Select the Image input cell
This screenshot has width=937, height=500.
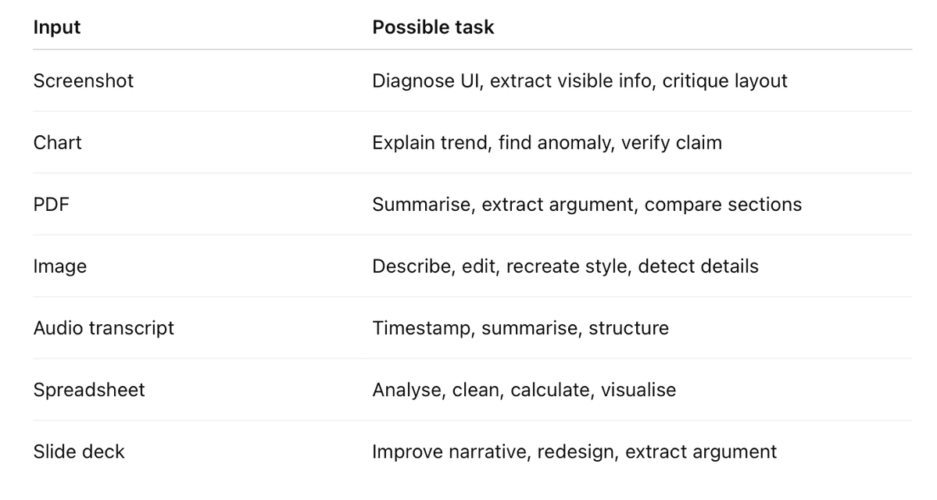59,266
